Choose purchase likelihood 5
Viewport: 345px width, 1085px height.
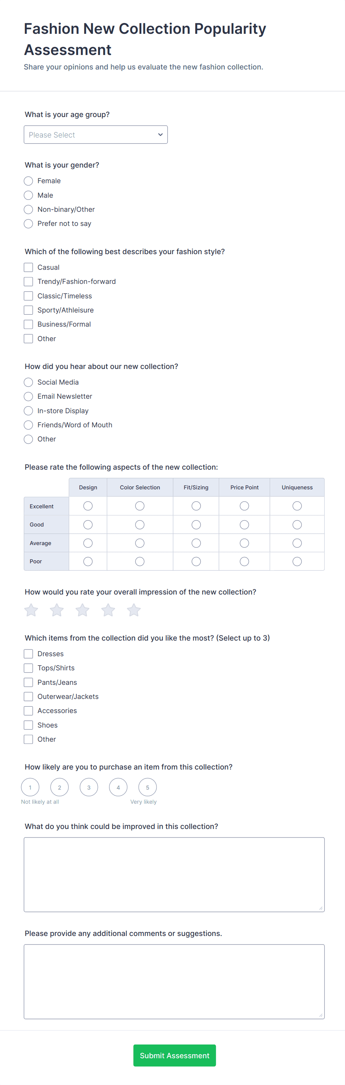pyautogui.click(x=148, y=787)
